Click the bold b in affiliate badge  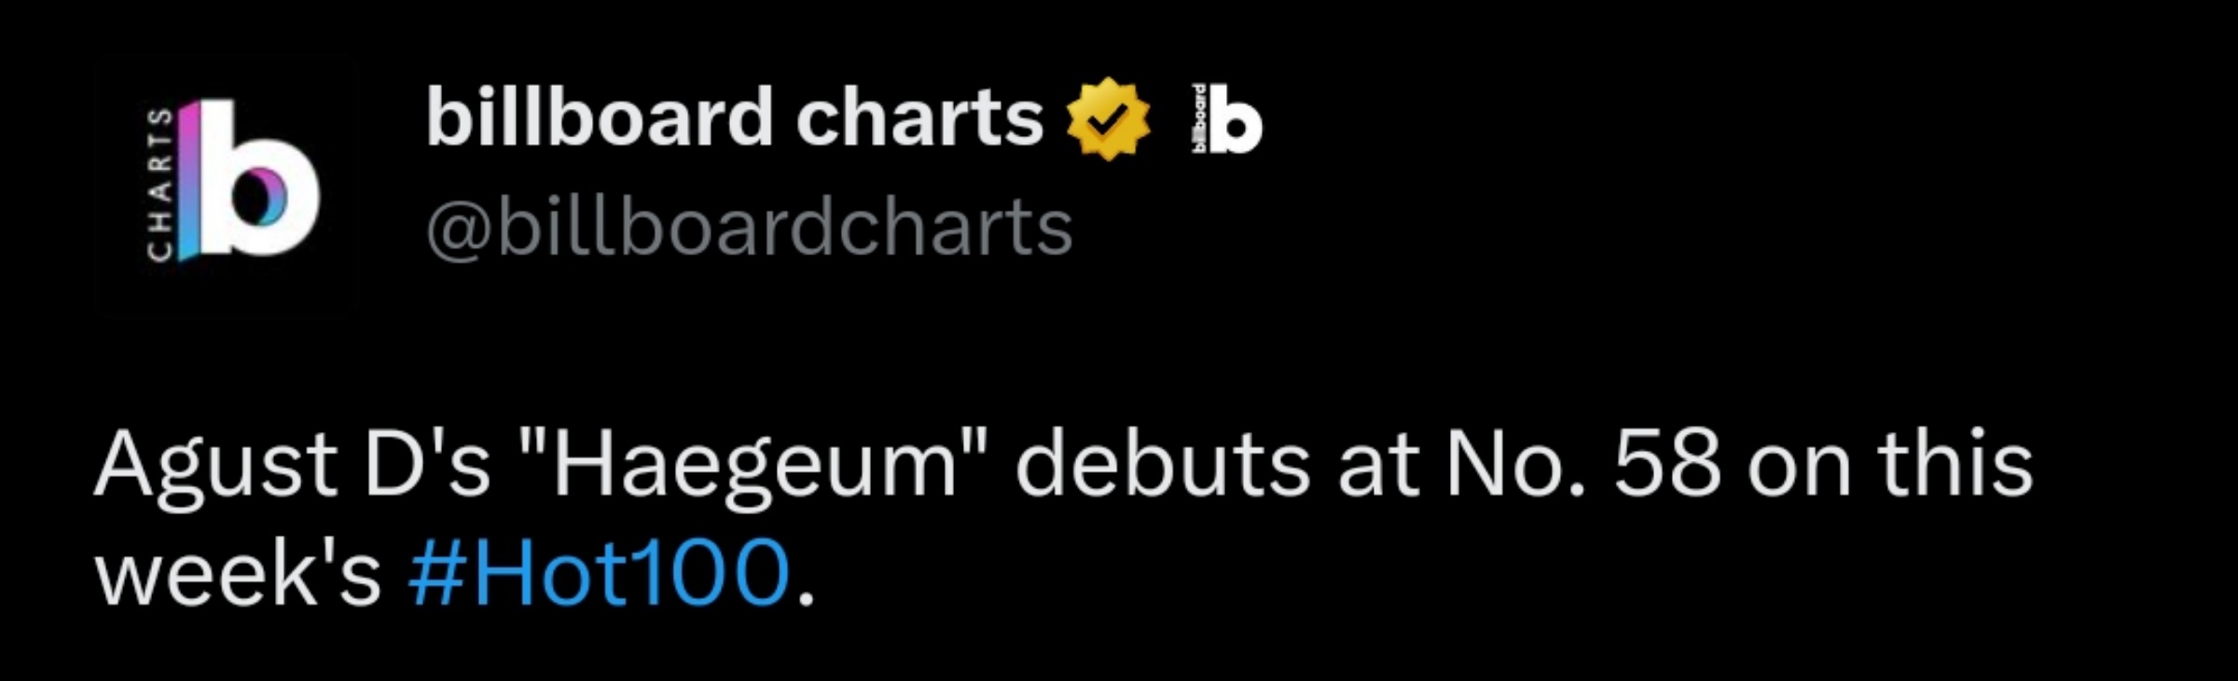point(1236,118)
